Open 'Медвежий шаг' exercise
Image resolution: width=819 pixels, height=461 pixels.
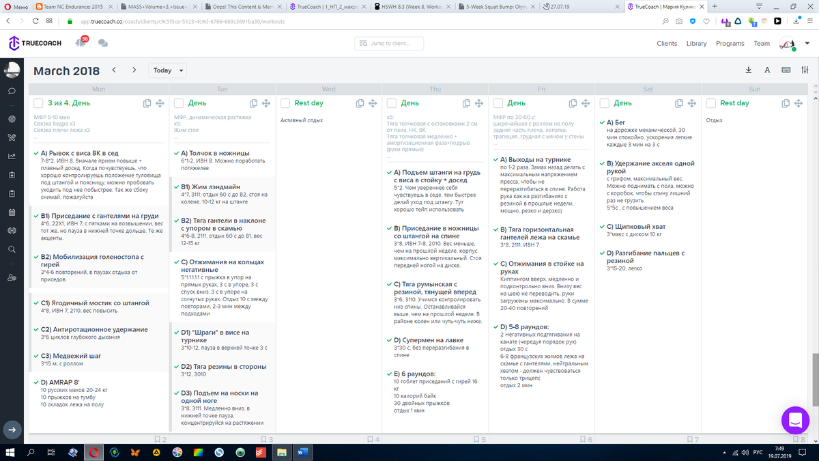pyautogui.click(x=70, y=356)
